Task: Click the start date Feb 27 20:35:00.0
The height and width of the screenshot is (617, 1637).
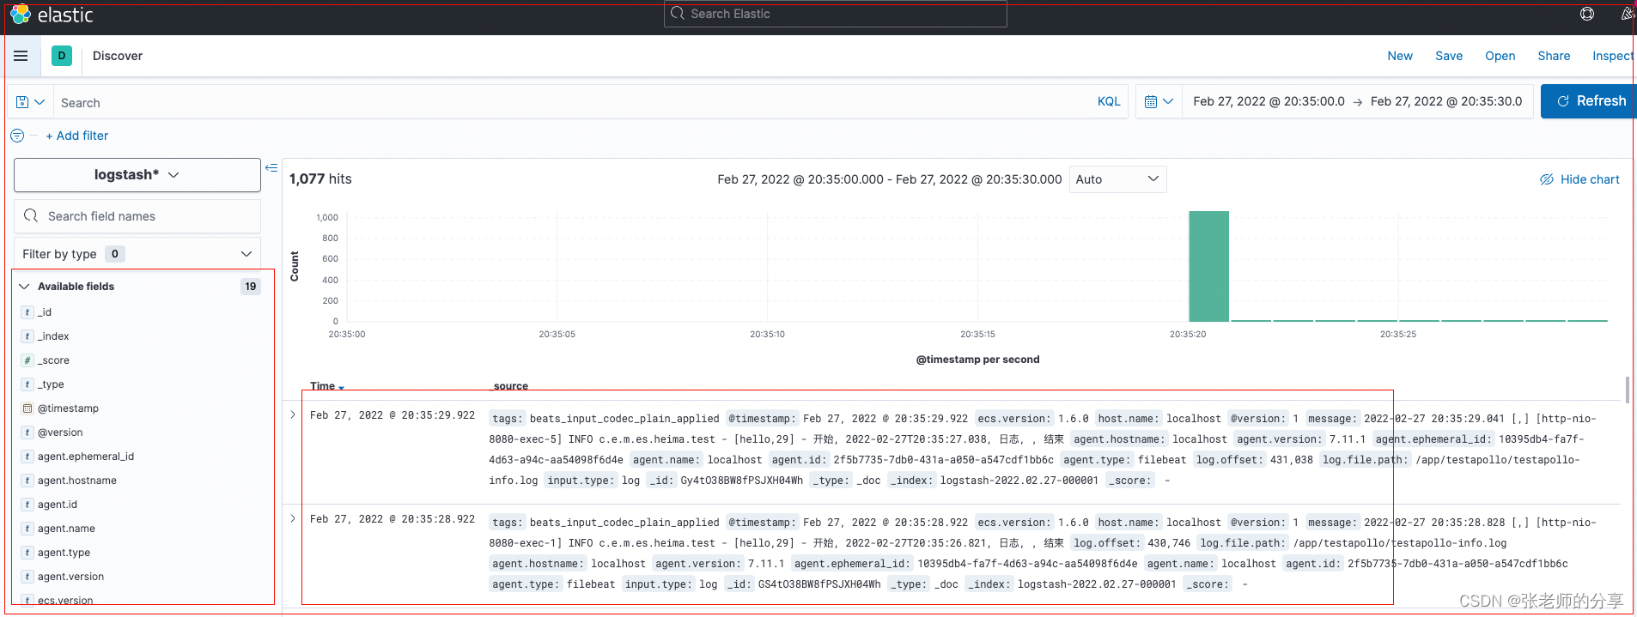Action: pyautogui.click(x=1269, y=101)
